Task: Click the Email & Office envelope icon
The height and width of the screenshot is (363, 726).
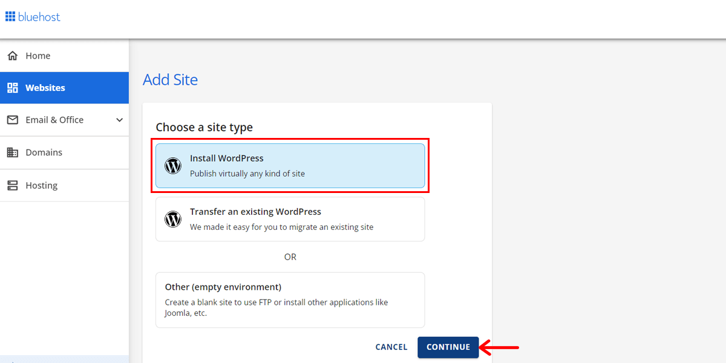Action: [12, 120]
